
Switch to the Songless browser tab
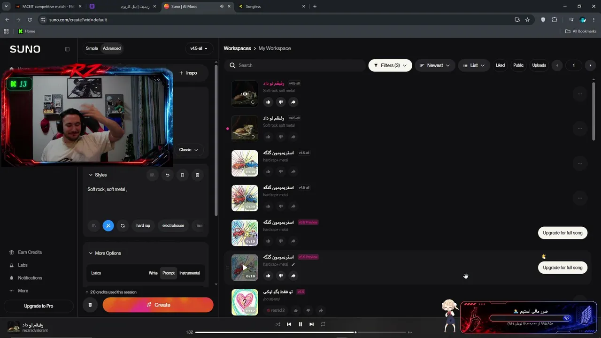pyautogui.click(x=271, y=7)
